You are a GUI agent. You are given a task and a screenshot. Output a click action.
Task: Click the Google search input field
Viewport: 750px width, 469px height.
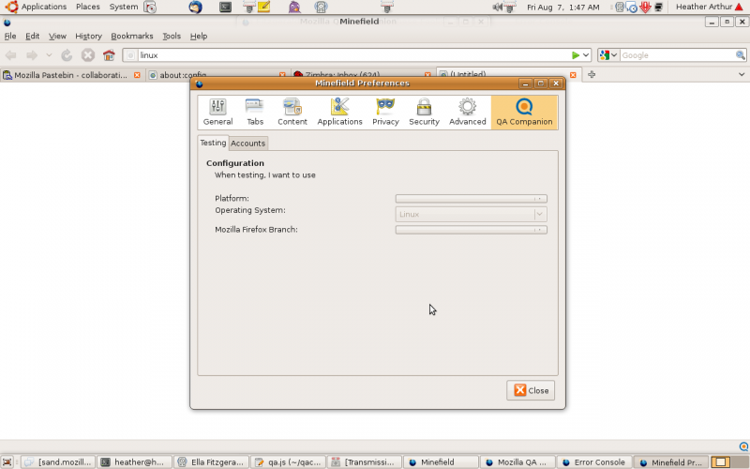[x=677, y=55]
